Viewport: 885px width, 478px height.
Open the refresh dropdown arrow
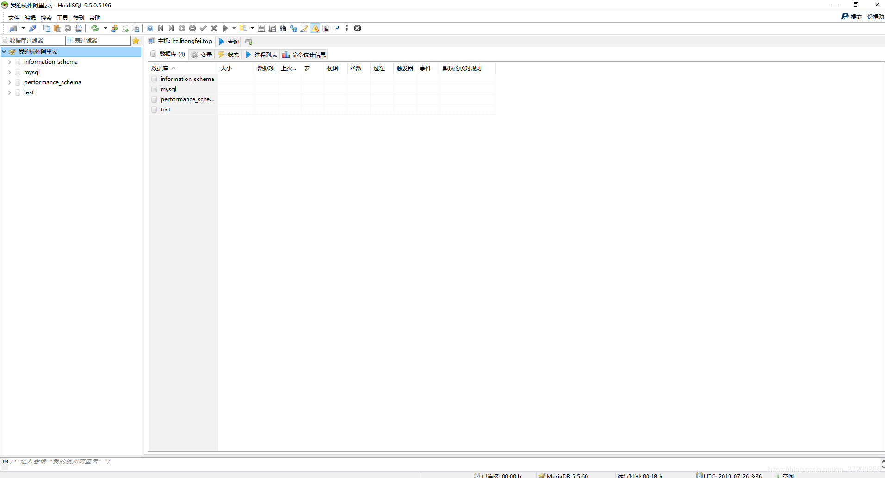[x=105, y=28]
